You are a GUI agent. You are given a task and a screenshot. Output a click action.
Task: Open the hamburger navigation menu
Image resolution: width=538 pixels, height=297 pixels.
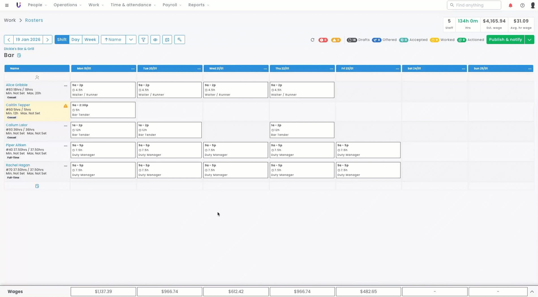pyautogui.click(x=7, y=5)
